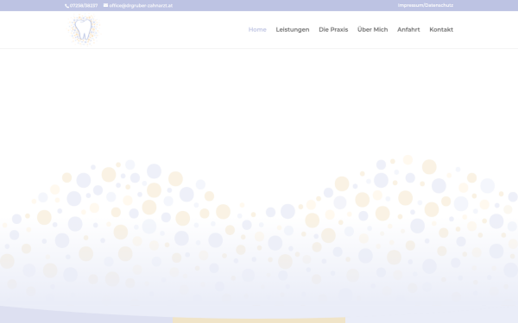Click the beige bar at the bottom center
Image resolution: width=518 pixels, height=323 pixels.
tap(259, 320)
